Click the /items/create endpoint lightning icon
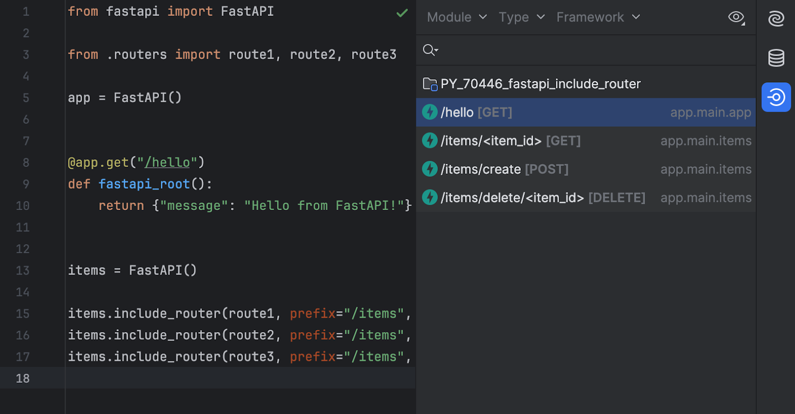Image resolution: width=795 pixels, height=414 pixels. point(430,169)
